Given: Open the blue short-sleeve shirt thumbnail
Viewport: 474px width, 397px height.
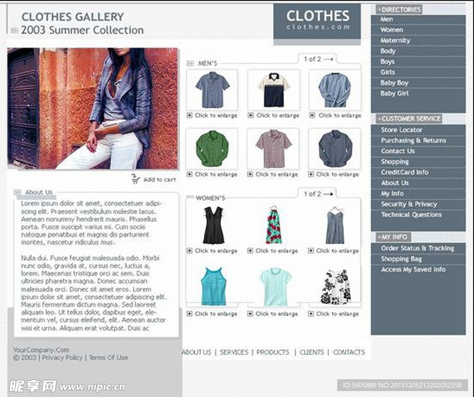Looking at the screenshot, I should (212, 90).
